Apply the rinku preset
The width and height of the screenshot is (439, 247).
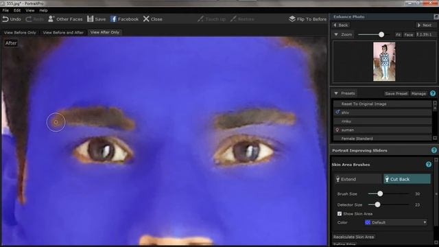click(383, 121)
